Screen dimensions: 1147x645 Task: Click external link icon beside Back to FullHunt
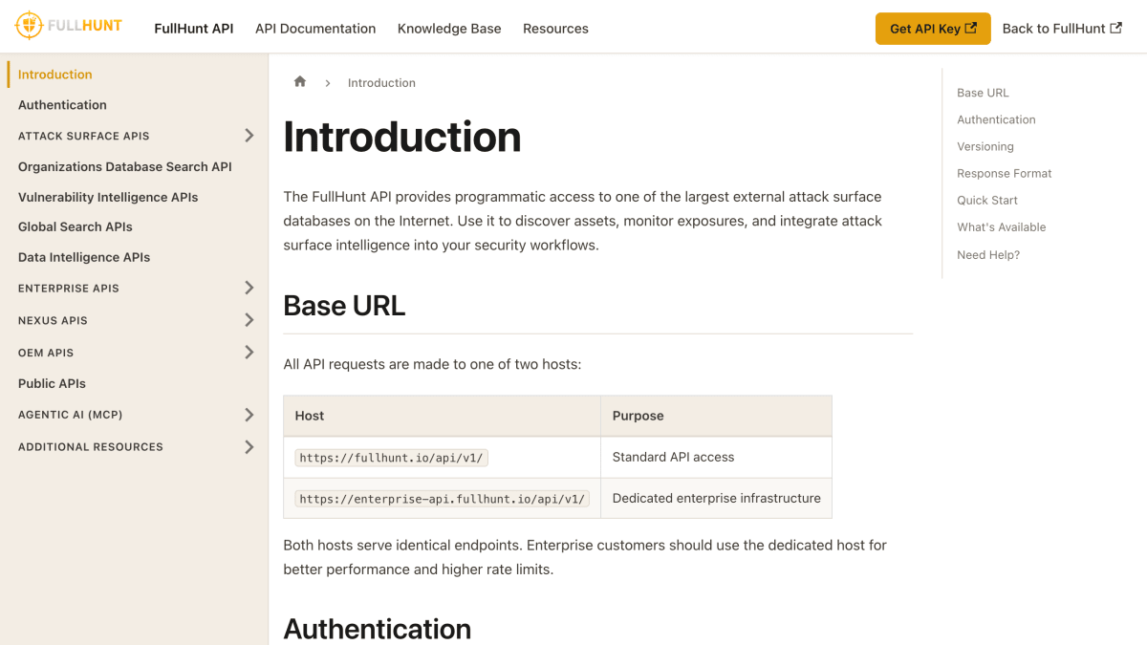click(x=1115, y=28)
